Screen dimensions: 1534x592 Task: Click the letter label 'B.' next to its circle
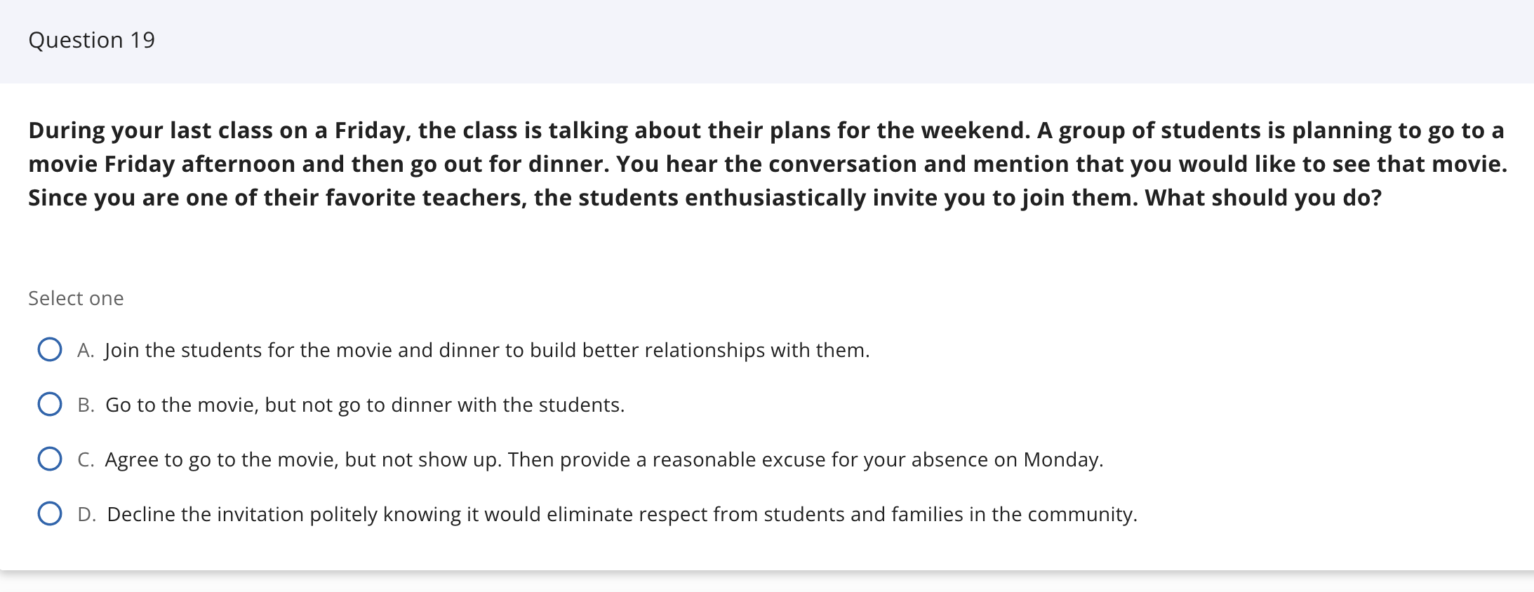coord(88,404)
